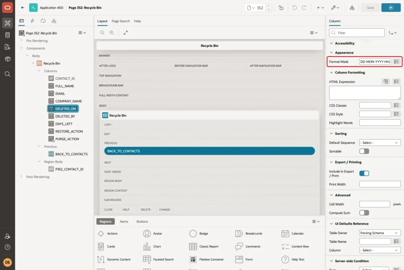Open the Administration sidebar icon
Viewport: 404px width, 270px height.
coord(7,236)
